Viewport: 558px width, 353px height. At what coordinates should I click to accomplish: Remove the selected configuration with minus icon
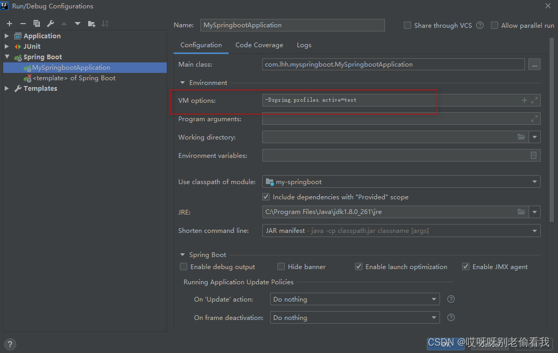click(x=23, y=24)
